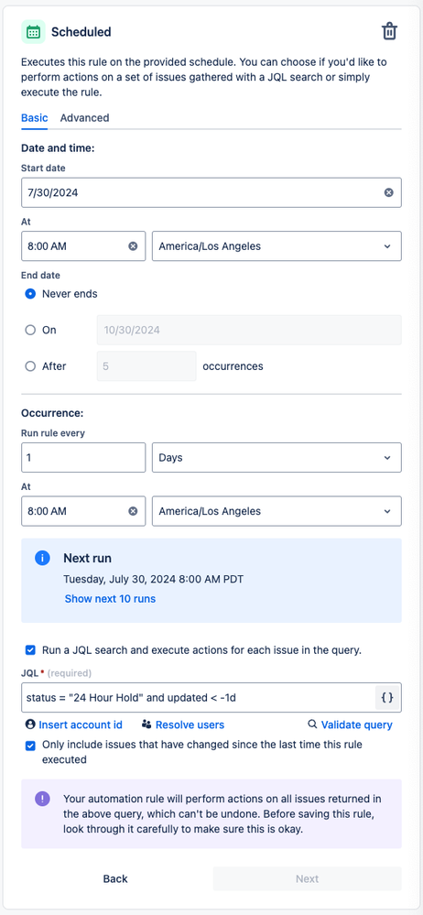Image resolution: width=423 pixels, height=915 pixels.
Task: Open smart values braces button in JQL
Action: point(386,697)
